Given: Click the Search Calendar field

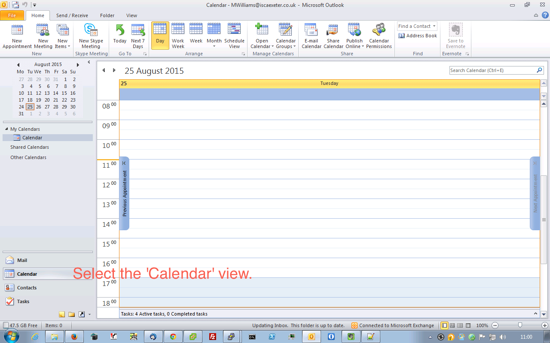Looking at the screenshot, I should [x=492, y=70].
